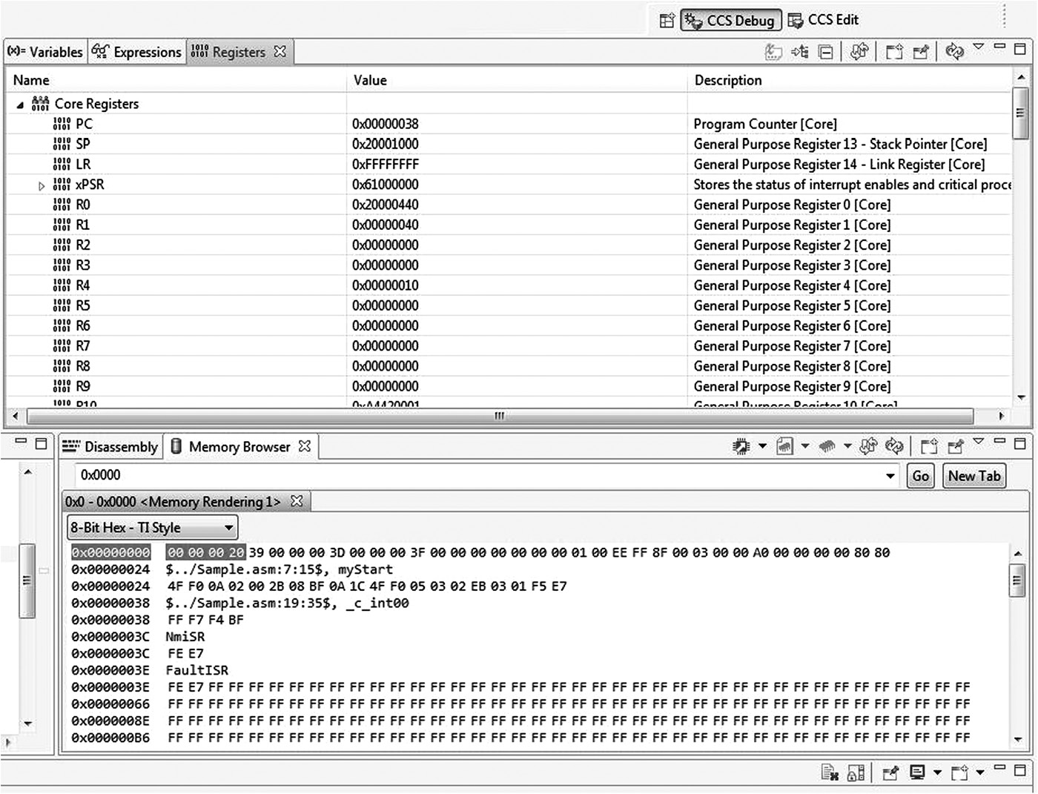The image size is (1038, 794).
Task: Select the Expressions tab
Action: coord(136,52)
